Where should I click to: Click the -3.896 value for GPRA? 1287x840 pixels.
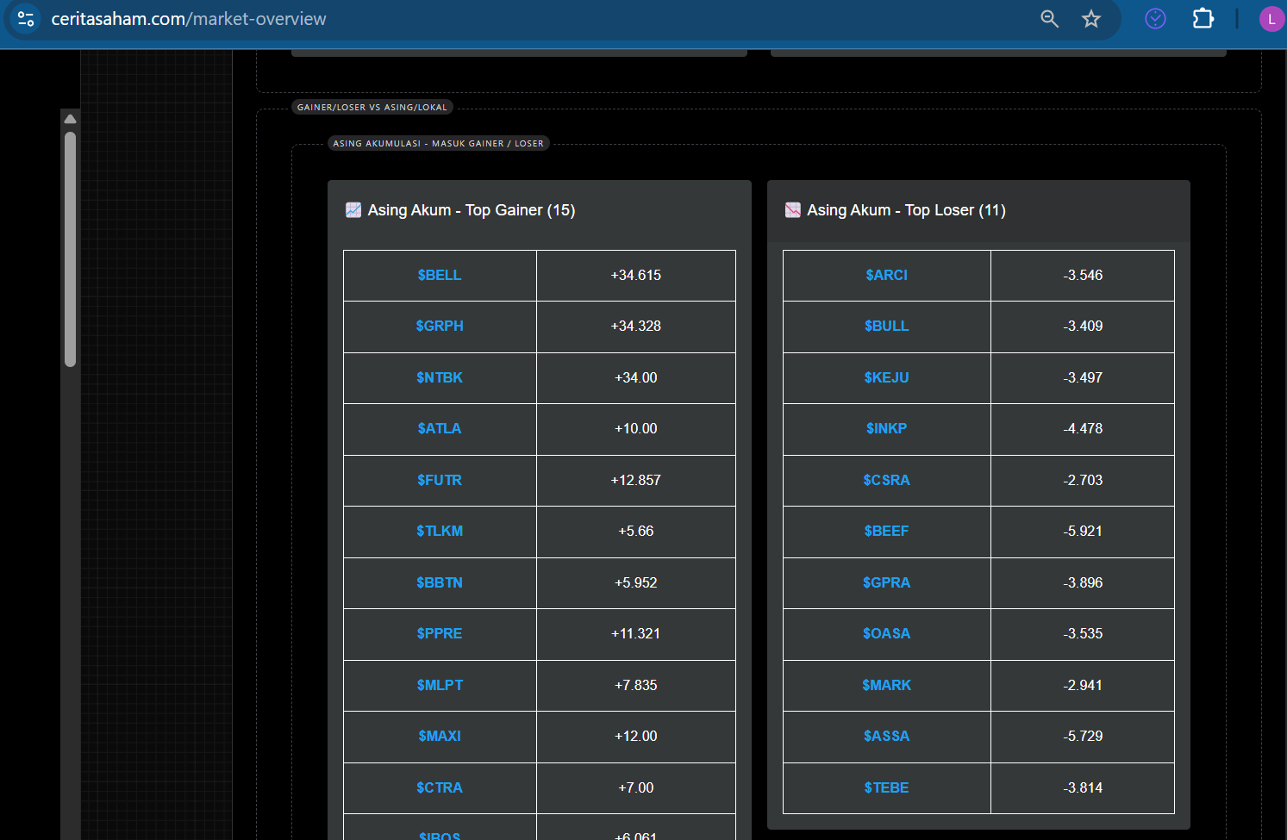point(1083,583)
